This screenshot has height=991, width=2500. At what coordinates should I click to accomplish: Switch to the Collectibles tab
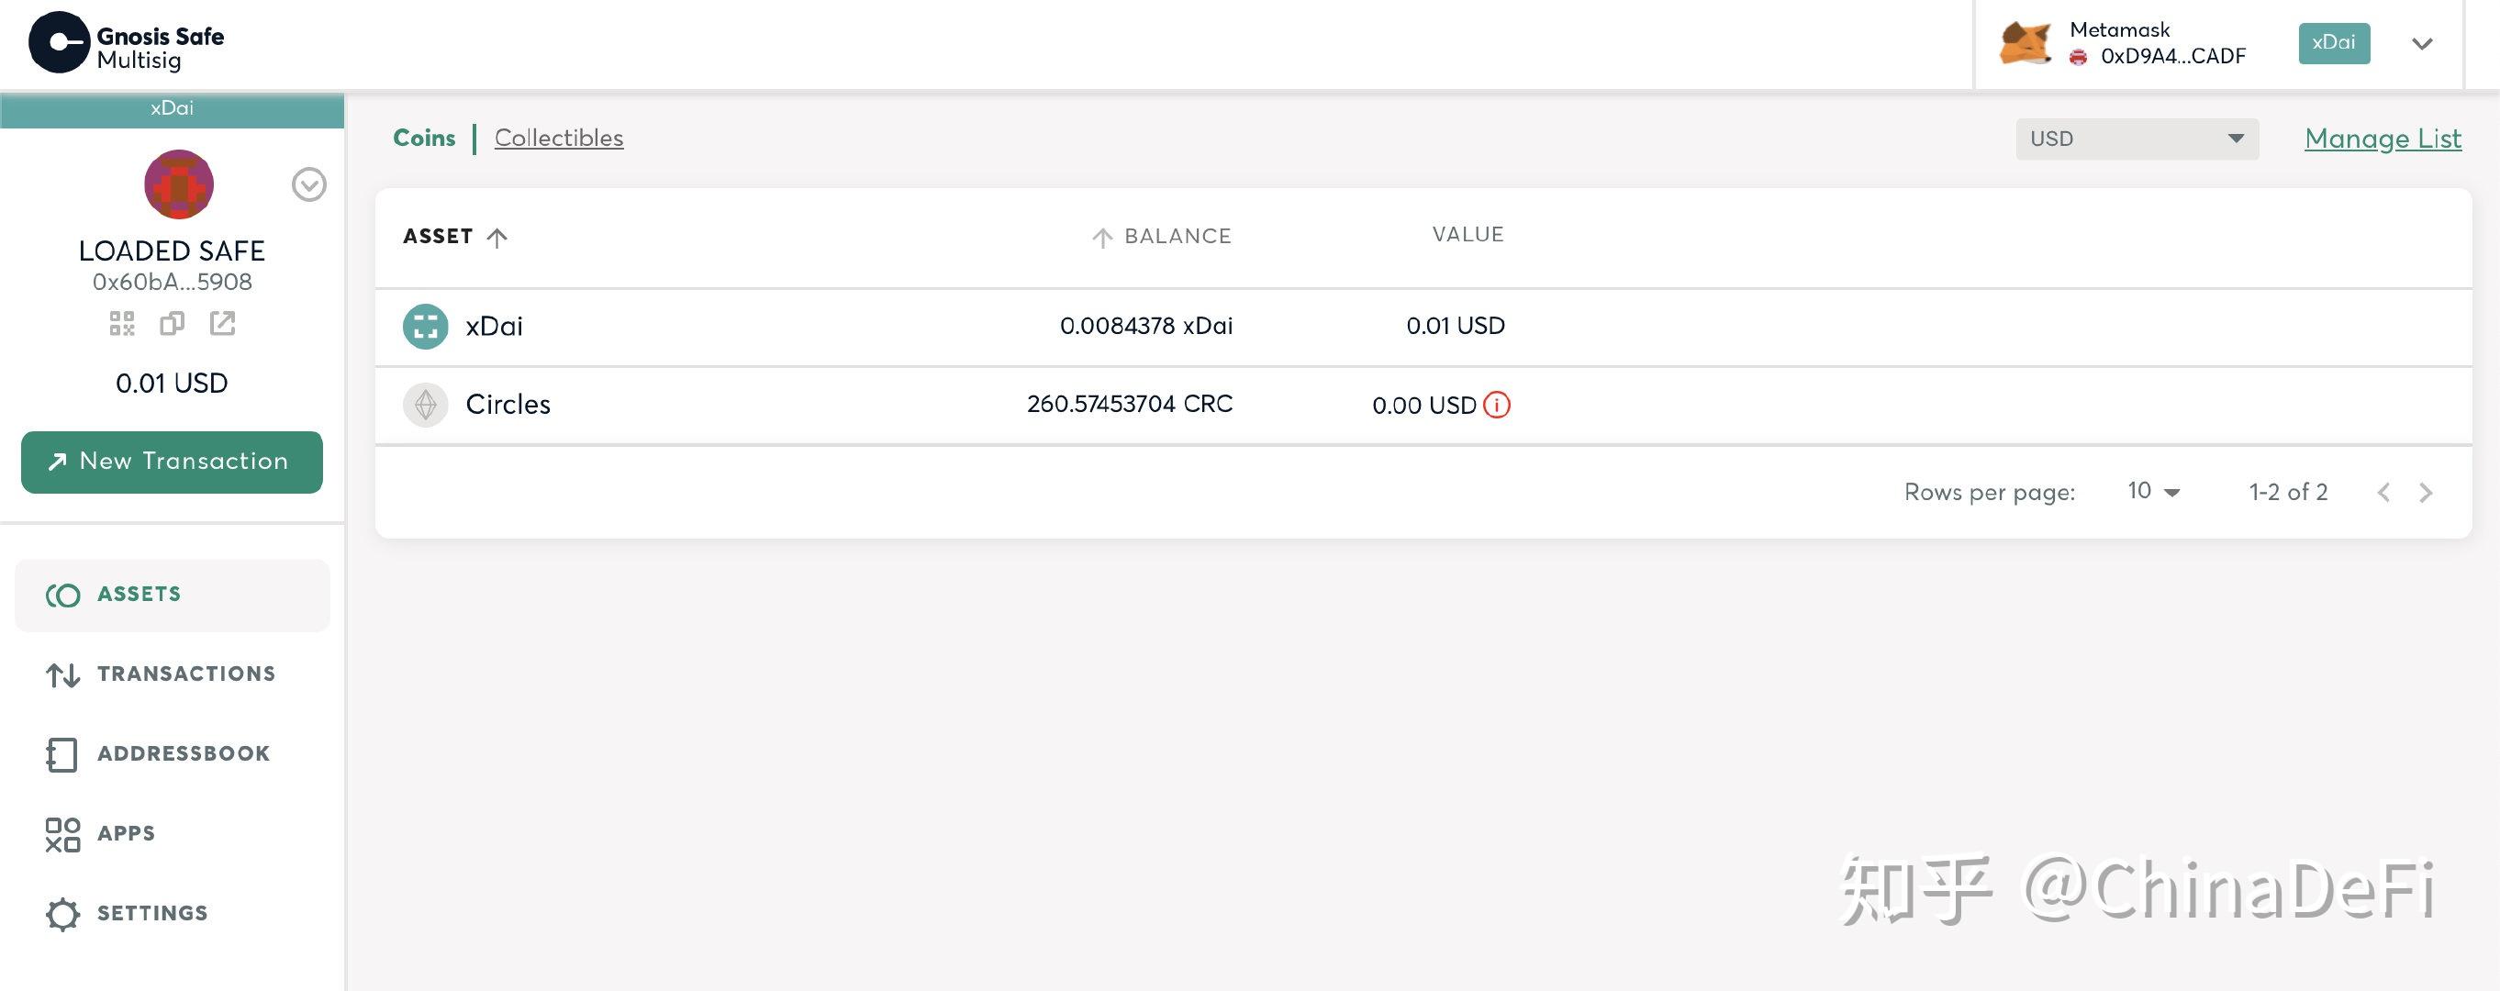click(558, 139)
